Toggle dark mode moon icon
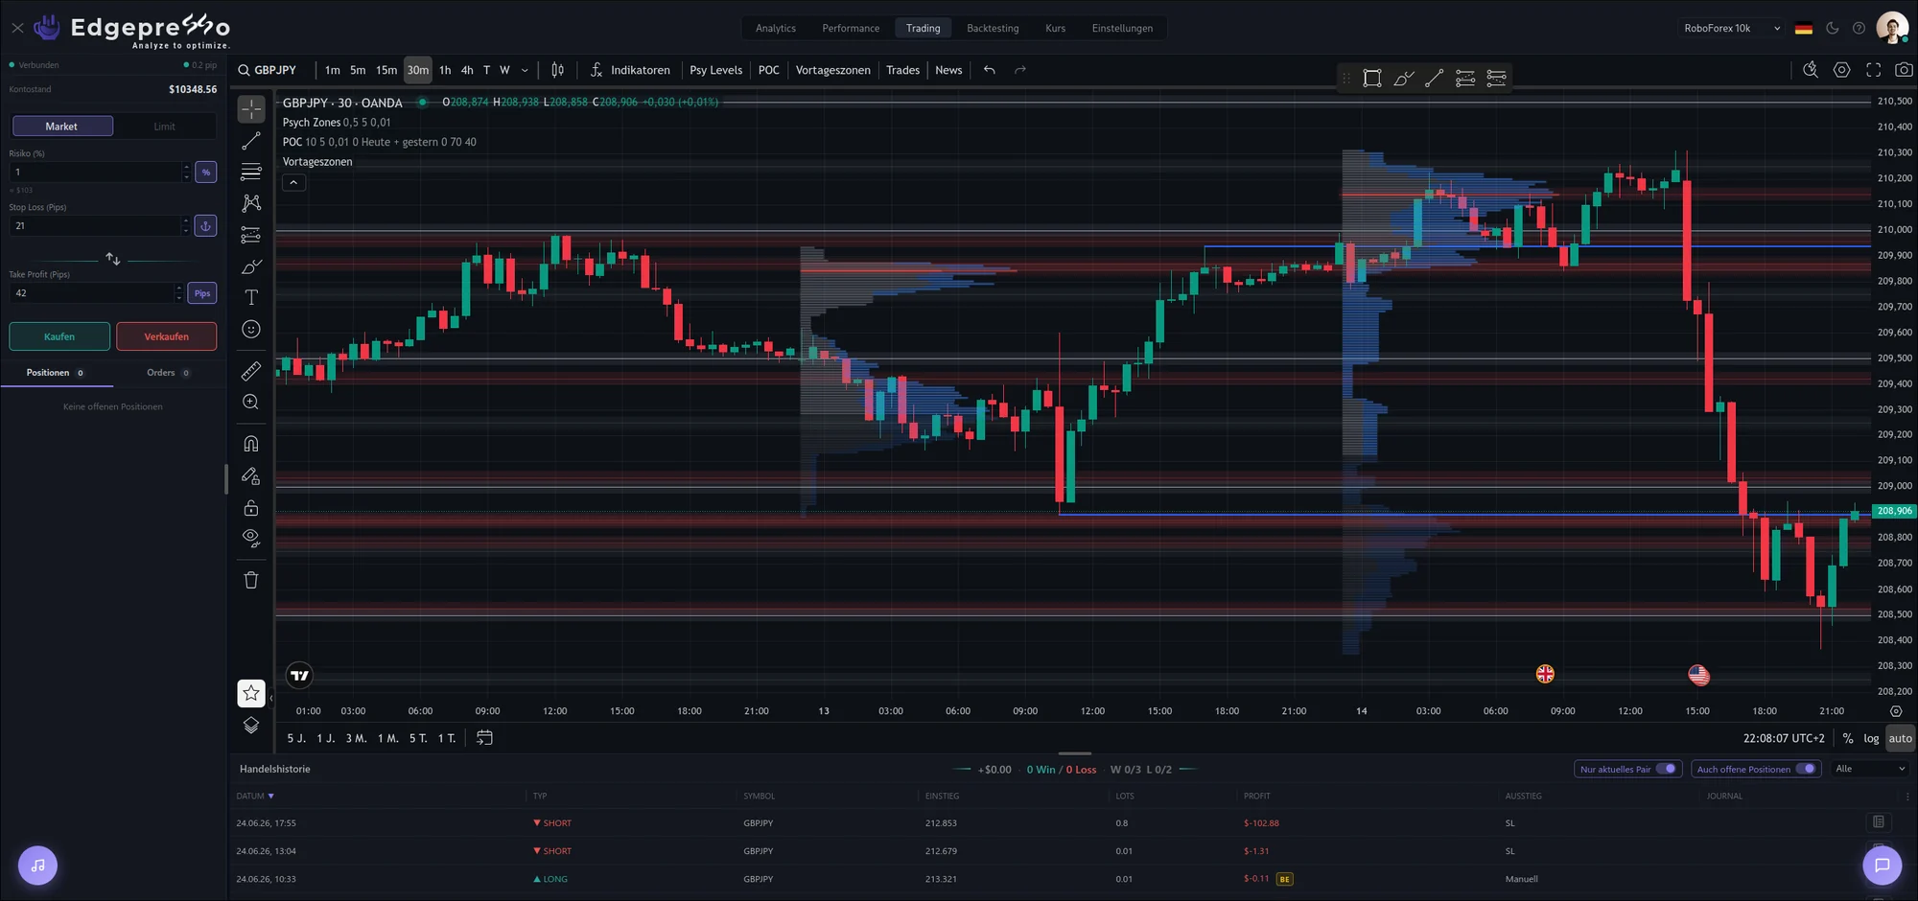The width and height of the screenshot is (1918, 901). click(x=1832, y=28)
